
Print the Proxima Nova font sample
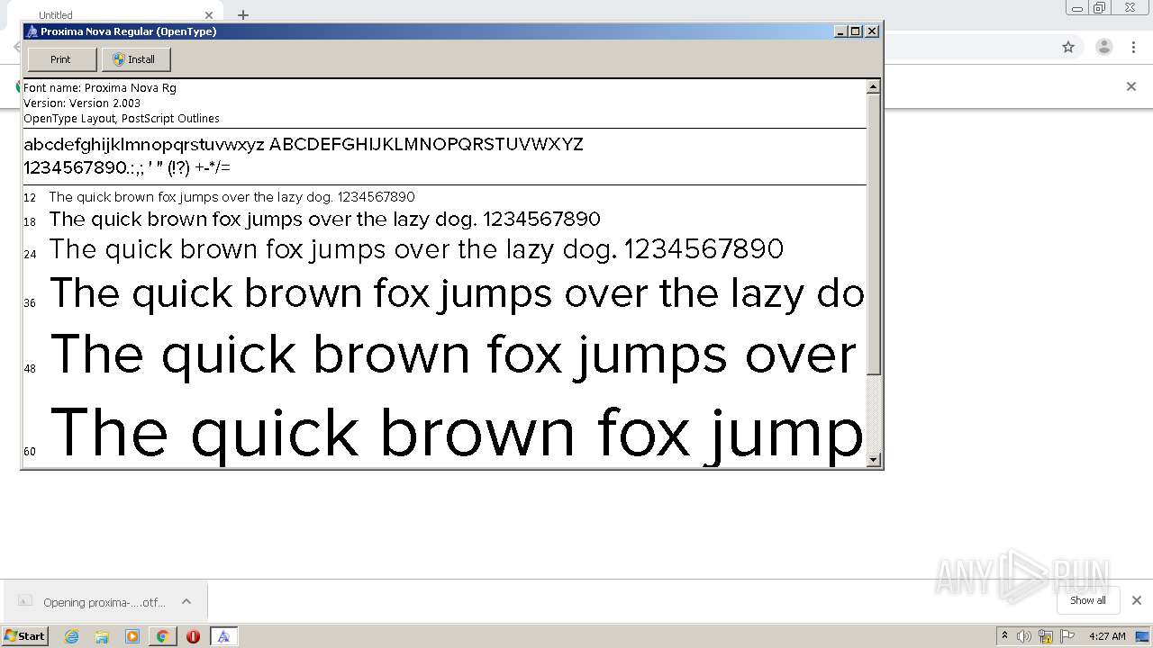tap(61, 59)
